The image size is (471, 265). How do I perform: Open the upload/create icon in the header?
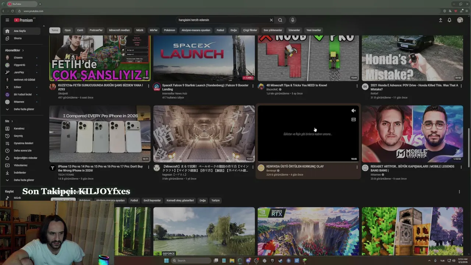click(440, 20)
